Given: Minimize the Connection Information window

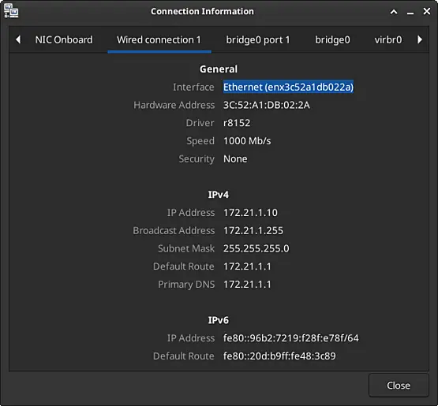Looking at the screenshot, I should [410, 13].
